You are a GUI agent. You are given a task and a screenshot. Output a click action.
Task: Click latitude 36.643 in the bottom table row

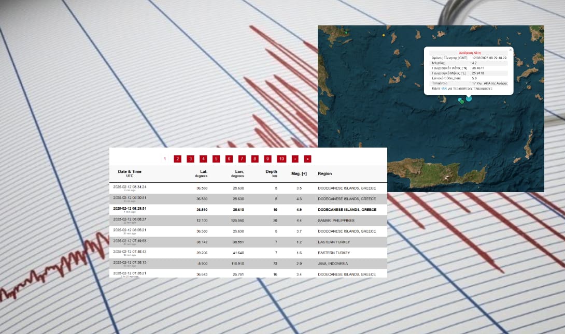point(202,274)
